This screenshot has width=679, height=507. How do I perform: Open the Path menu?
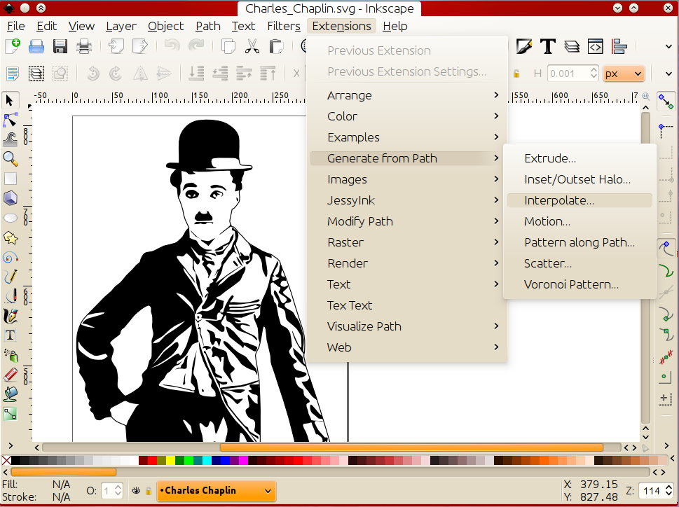pyautogui.click(x=208, y=27)
